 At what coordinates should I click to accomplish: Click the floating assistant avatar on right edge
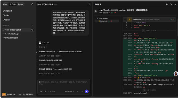click(x=176, y=74)
